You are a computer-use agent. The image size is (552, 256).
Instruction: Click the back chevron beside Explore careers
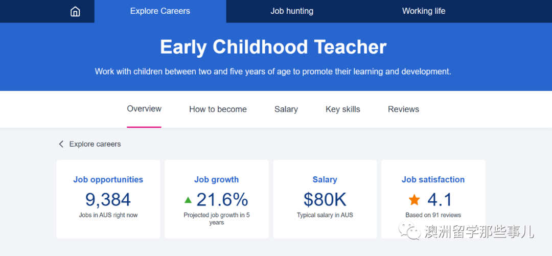coord(61,144)
